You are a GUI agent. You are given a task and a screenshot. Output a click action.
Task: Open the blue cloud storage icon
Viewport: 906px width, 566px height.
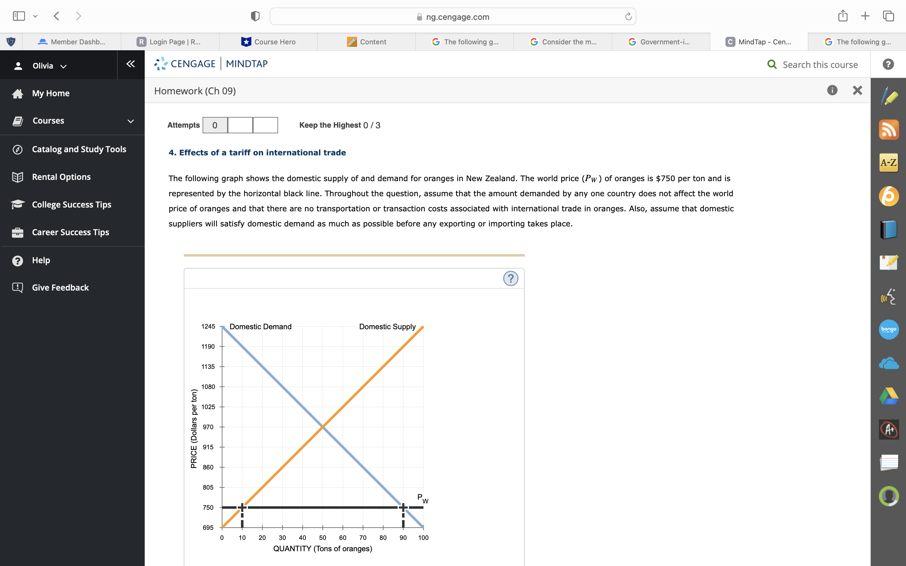(x=888, y=363)
